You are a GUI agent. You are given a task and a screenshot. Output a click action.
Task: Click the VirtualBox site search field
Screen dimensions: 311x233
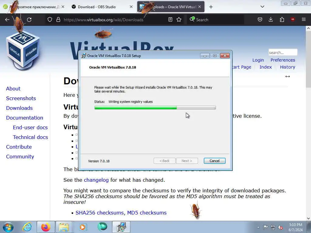click(x=283, y=52)
